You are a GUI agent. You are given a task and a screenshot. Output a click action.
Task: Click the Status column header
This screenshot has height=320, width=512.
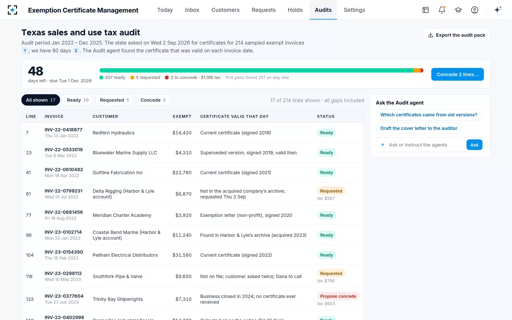coord(326,117)
